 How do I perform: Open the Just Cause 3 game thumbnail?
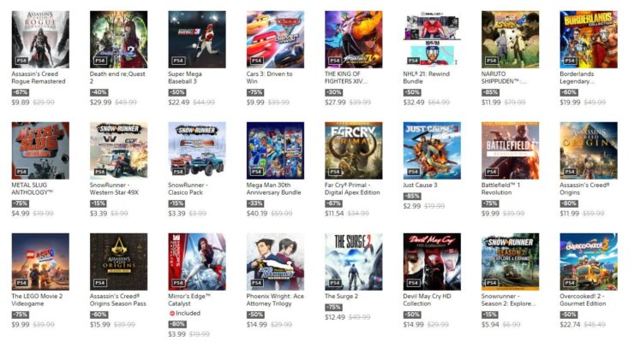tap(432, 150)
